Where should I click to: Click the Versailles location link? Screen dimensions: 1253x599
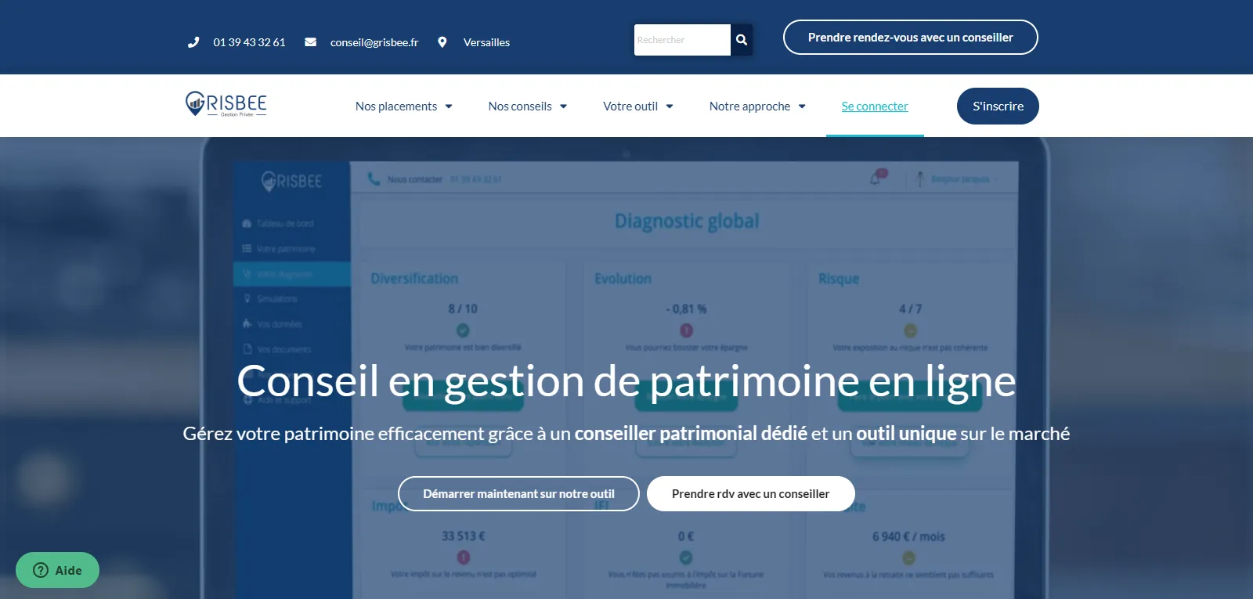[486, 42]
